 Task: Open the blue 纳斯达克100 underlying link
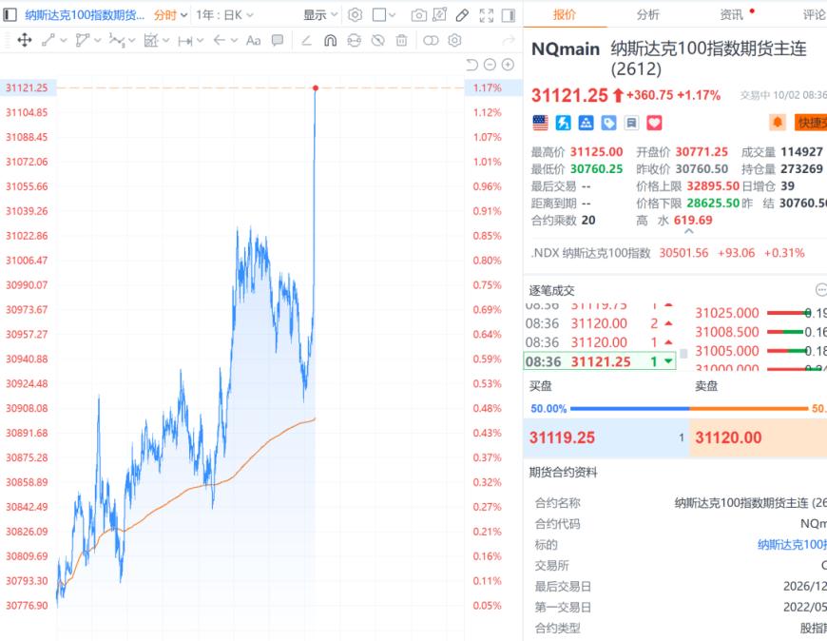coord(792,544)
